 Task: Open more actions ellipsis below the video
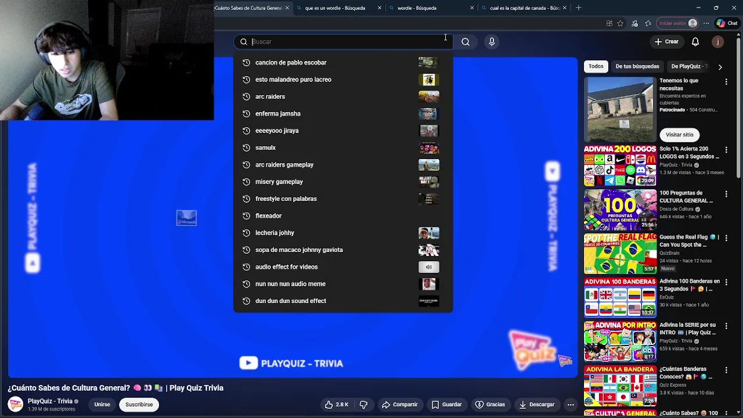(571, 405)
